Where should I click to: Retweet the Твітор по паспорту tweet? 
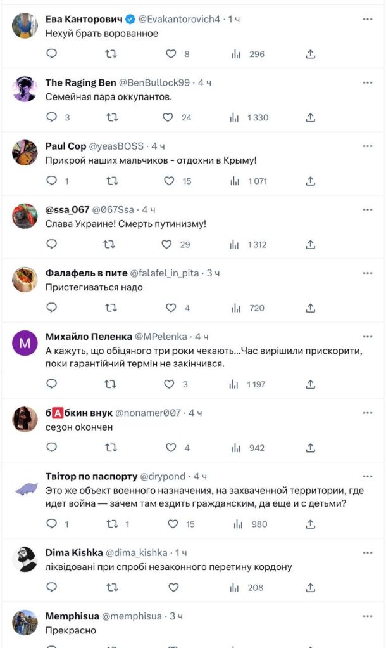(x=111, y=524)
